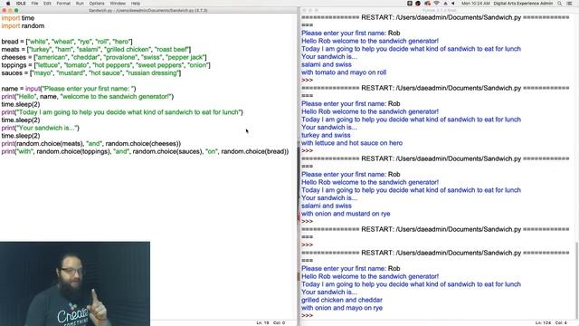Click the Sandwich.py editor title bar
The height and width of the screenshot is (326, 579).
tap(148, 10)
